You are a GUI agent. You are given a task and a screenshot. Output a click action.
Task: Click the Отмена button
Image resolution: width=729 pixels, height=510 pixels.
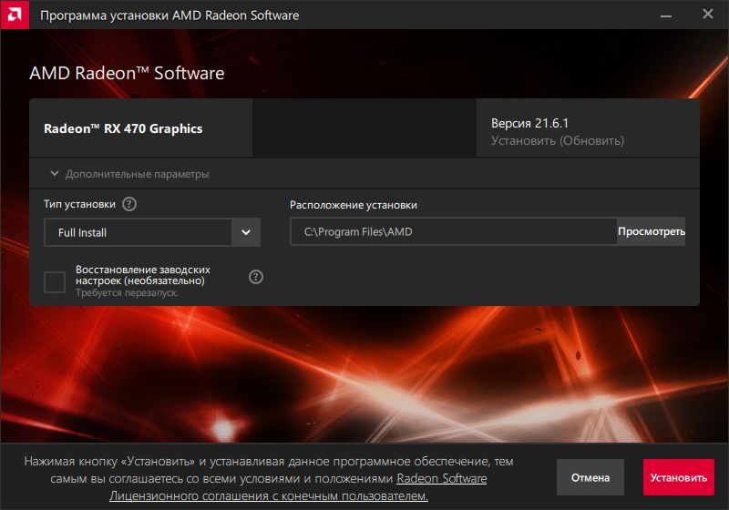[590, 477]
